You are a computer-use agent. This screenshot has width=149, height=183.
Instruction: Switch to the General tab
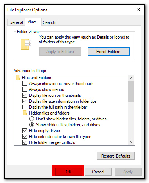click(16, 22)
